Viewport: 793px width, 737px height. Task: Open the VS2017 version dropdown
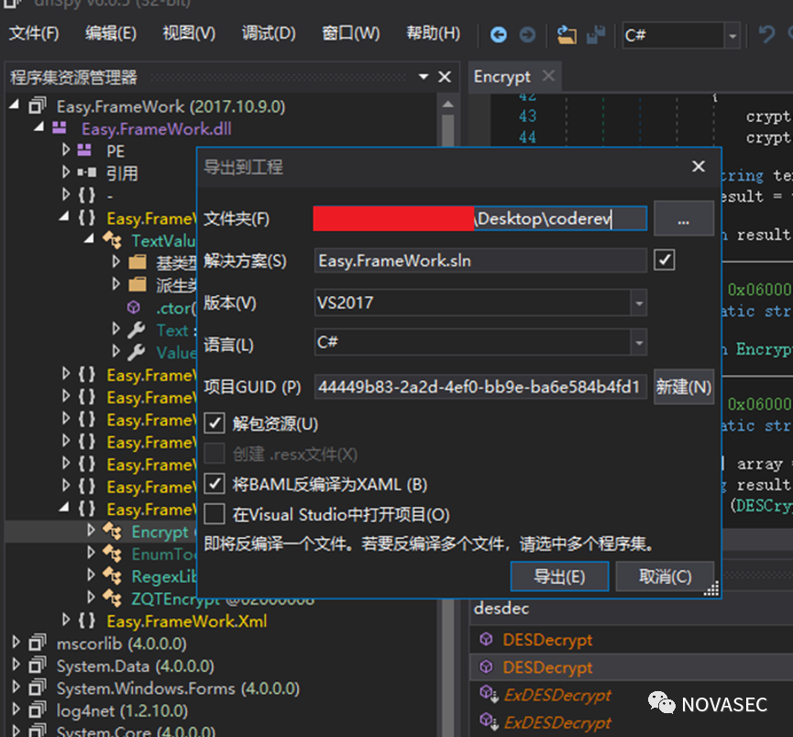pyautogui.click(x=639, y=303)
